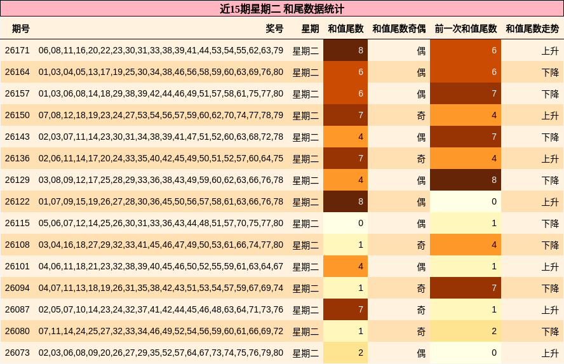564x364 pixels.
Task: Click the winning numbers of issue 26150
Action: [161, 115]
